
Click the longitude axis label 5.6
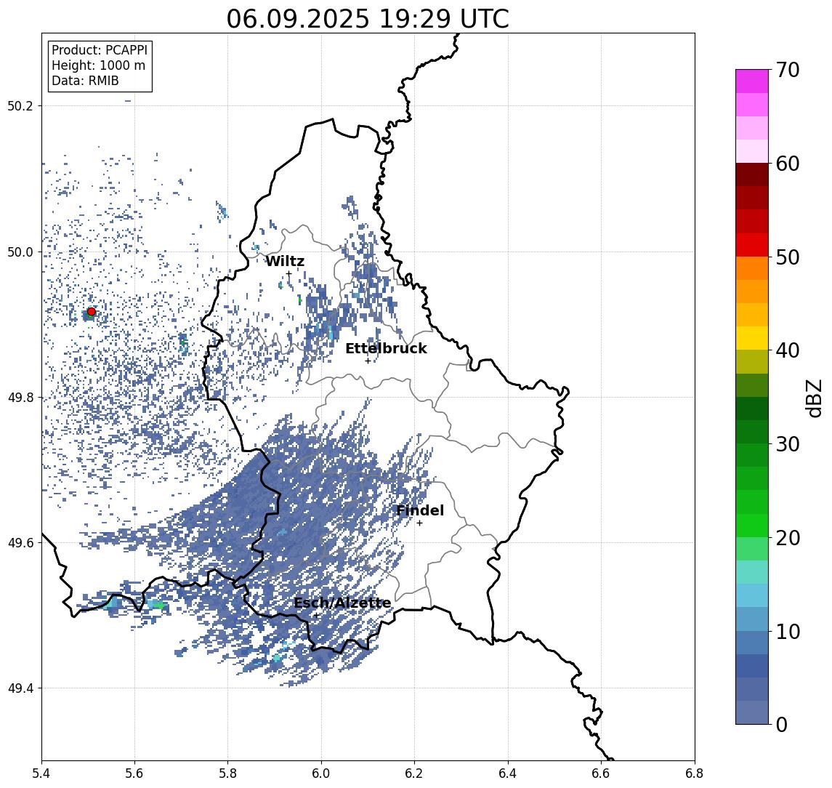(x=134, y=773)
